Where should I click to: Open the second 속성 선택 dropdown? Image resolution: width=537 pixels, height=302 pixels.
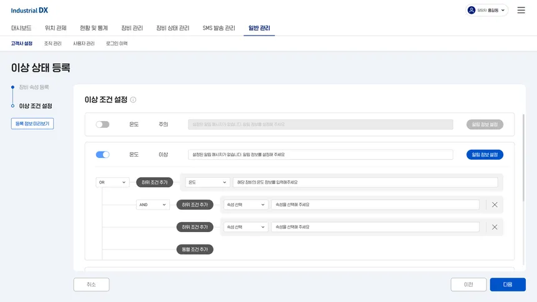[245, 227]
